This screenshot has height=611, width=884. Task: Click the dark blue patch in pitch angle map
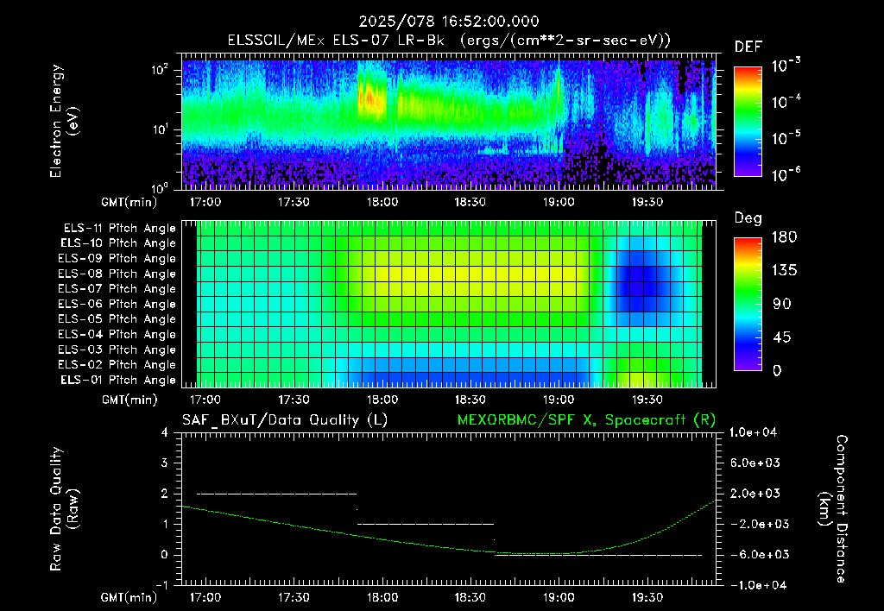(638, 280)
